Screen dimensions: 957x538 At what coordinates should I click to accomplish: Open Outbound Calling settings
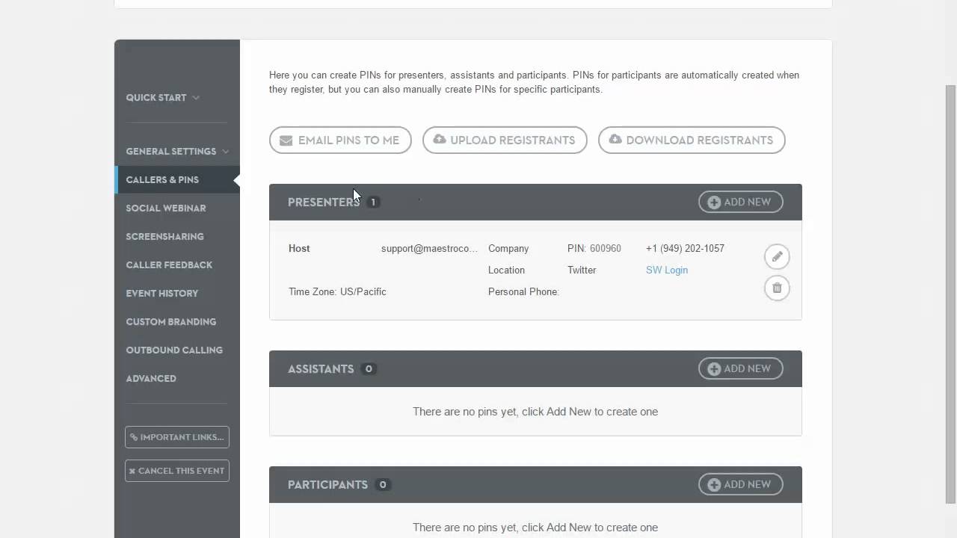(x=174, y=350)
